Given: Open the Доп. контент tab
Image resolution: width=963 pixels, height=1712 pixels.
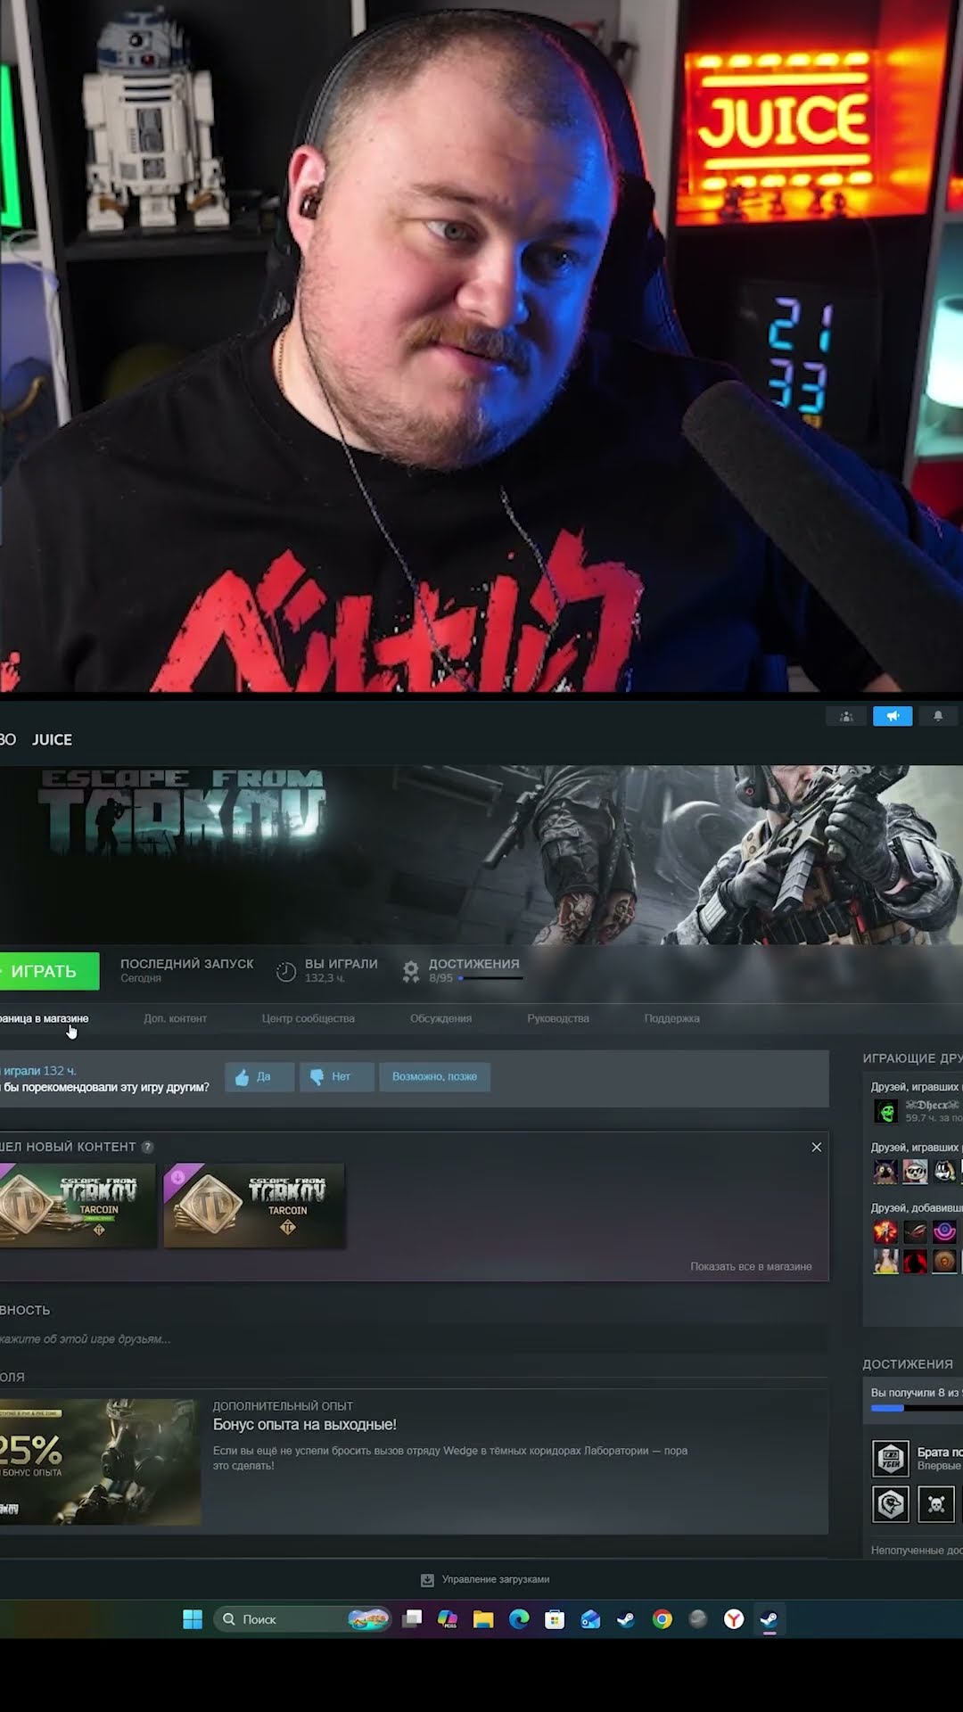Looking at the screenshot, I should coord(175,1018).
